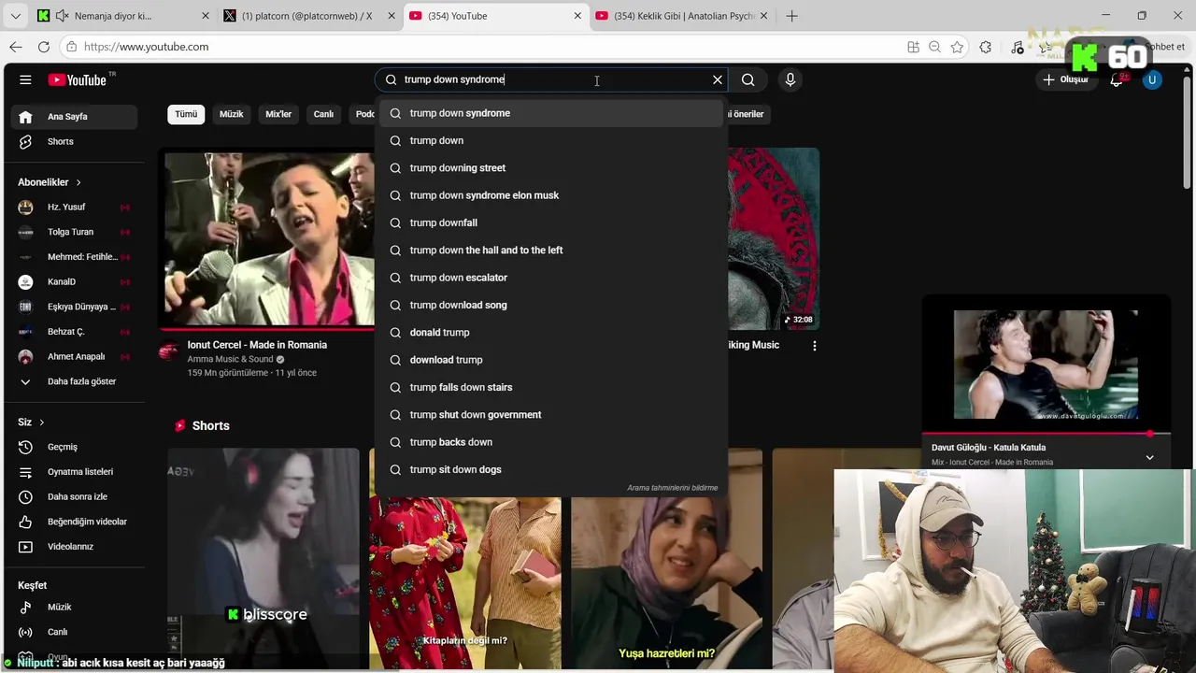
Task: Open browser extensions puzzle icon
Action: point(985,47)
